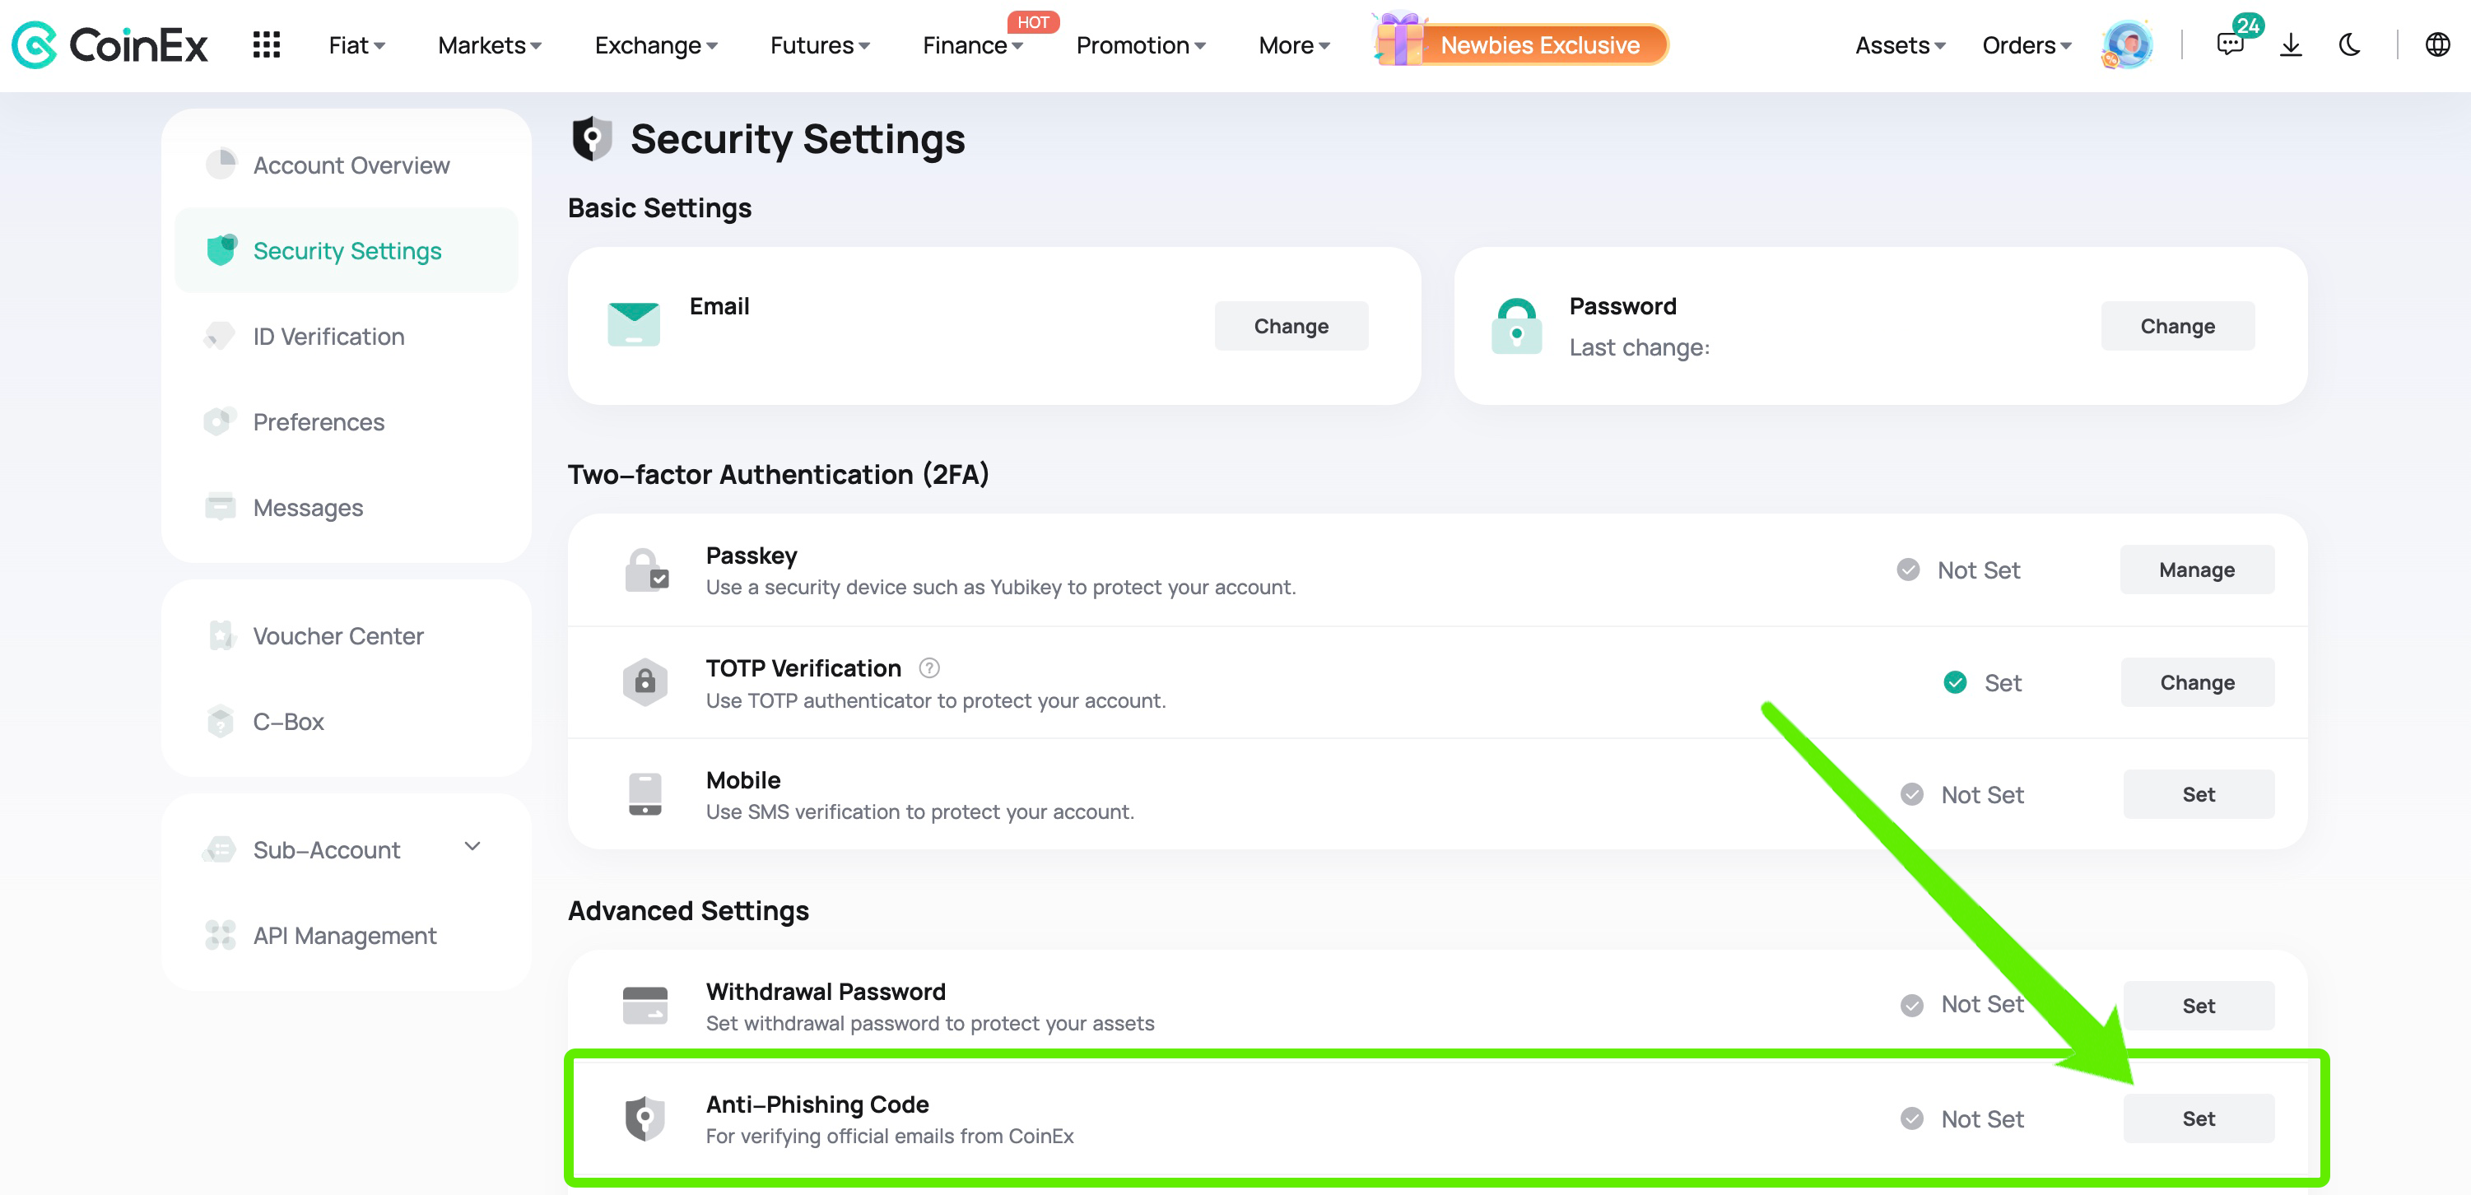The height and width of the screenshot is (1195, 2471).
Task: Click the TOTP green Set checkmark icon
Action: [x=1955, y=682]
